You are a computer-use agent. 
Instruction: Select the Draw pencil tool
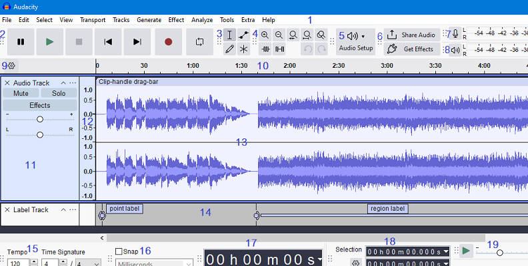point(230,49)
